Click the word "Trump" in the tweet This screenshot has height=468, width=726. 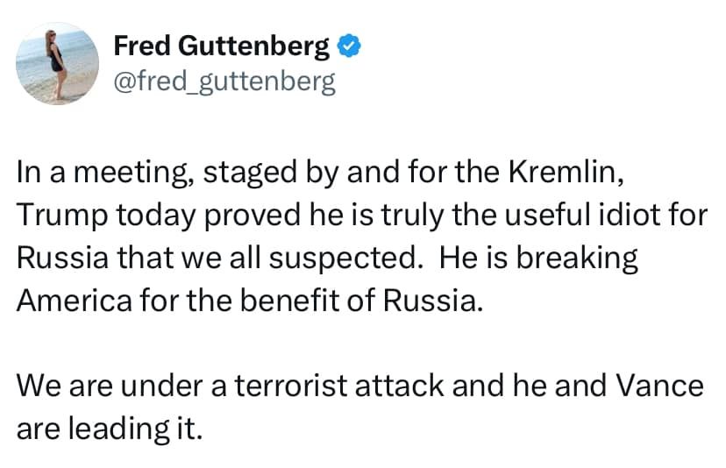(58, 216)
